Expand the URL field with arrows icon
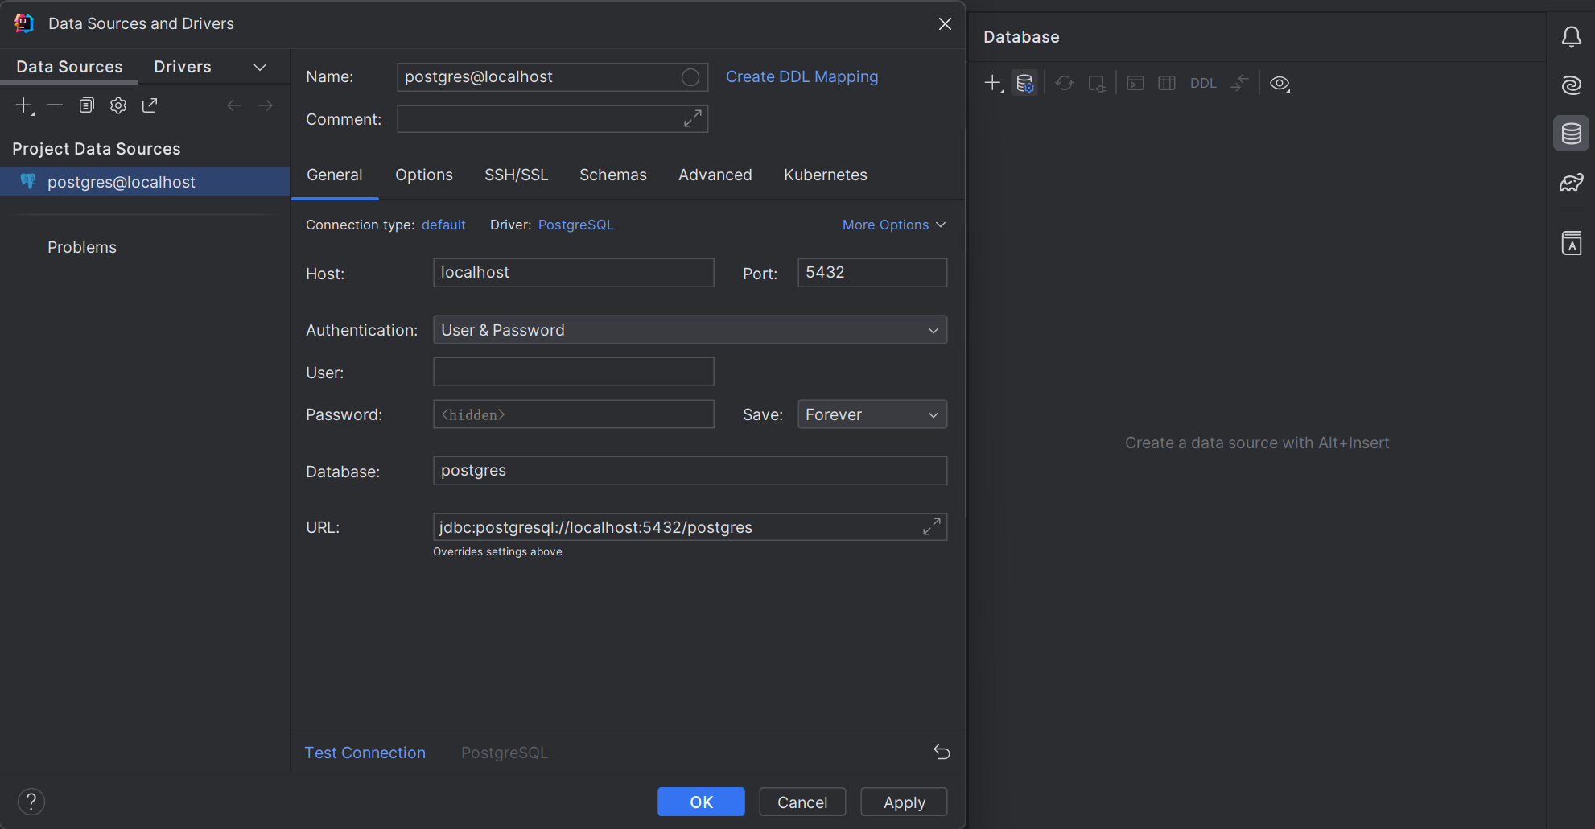The image size is (1595, 829). (x=932, y=526)
